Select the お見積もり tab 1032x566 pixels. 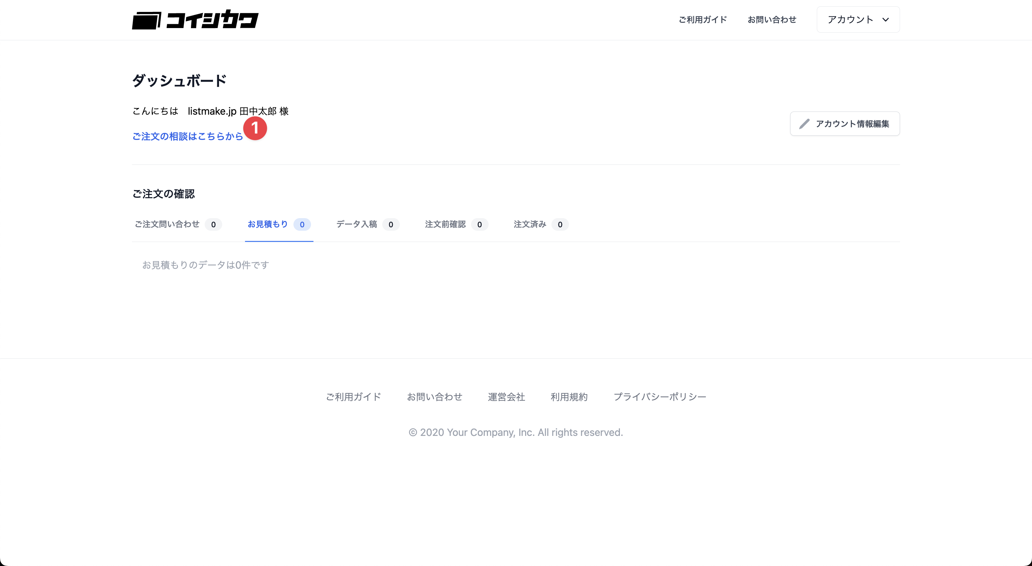279,224
